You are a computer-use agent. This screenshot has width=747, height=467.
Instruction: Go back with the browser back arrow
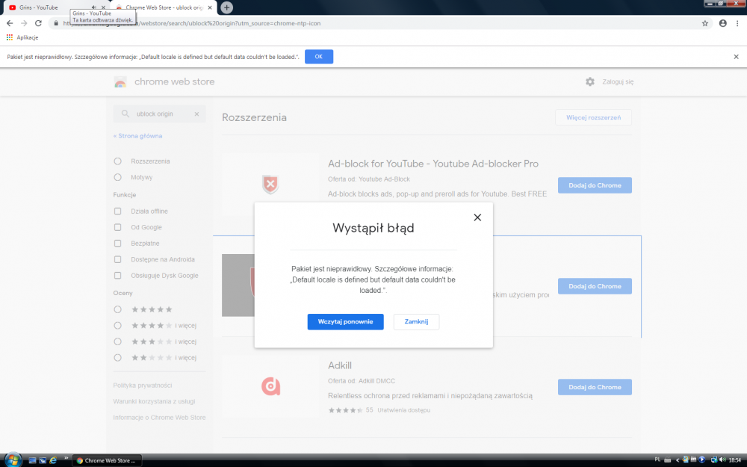tap(10, 23)
